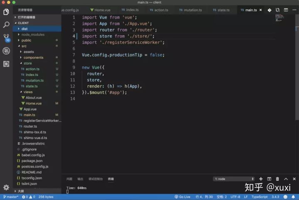Open package.json in file explorer
Viewport: 299px width, 200px height.
click(32, 161)
